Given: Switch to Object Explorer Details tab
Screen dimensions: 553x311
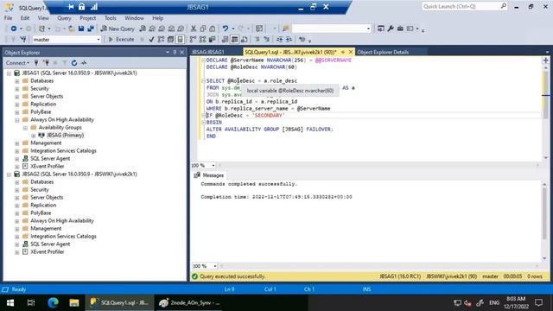Looking at the screenshot, I should pyautogui.click(x=383, y=52).
